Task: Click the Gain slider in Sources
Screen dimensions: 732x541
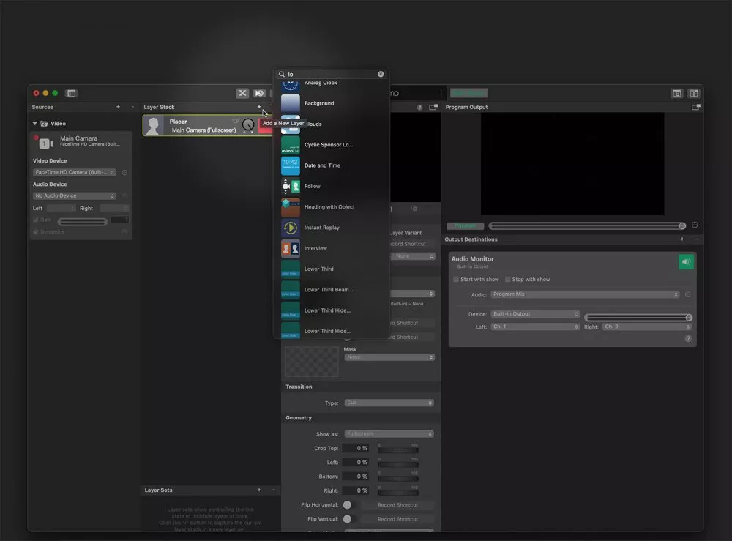Action: tap(83, 222)
